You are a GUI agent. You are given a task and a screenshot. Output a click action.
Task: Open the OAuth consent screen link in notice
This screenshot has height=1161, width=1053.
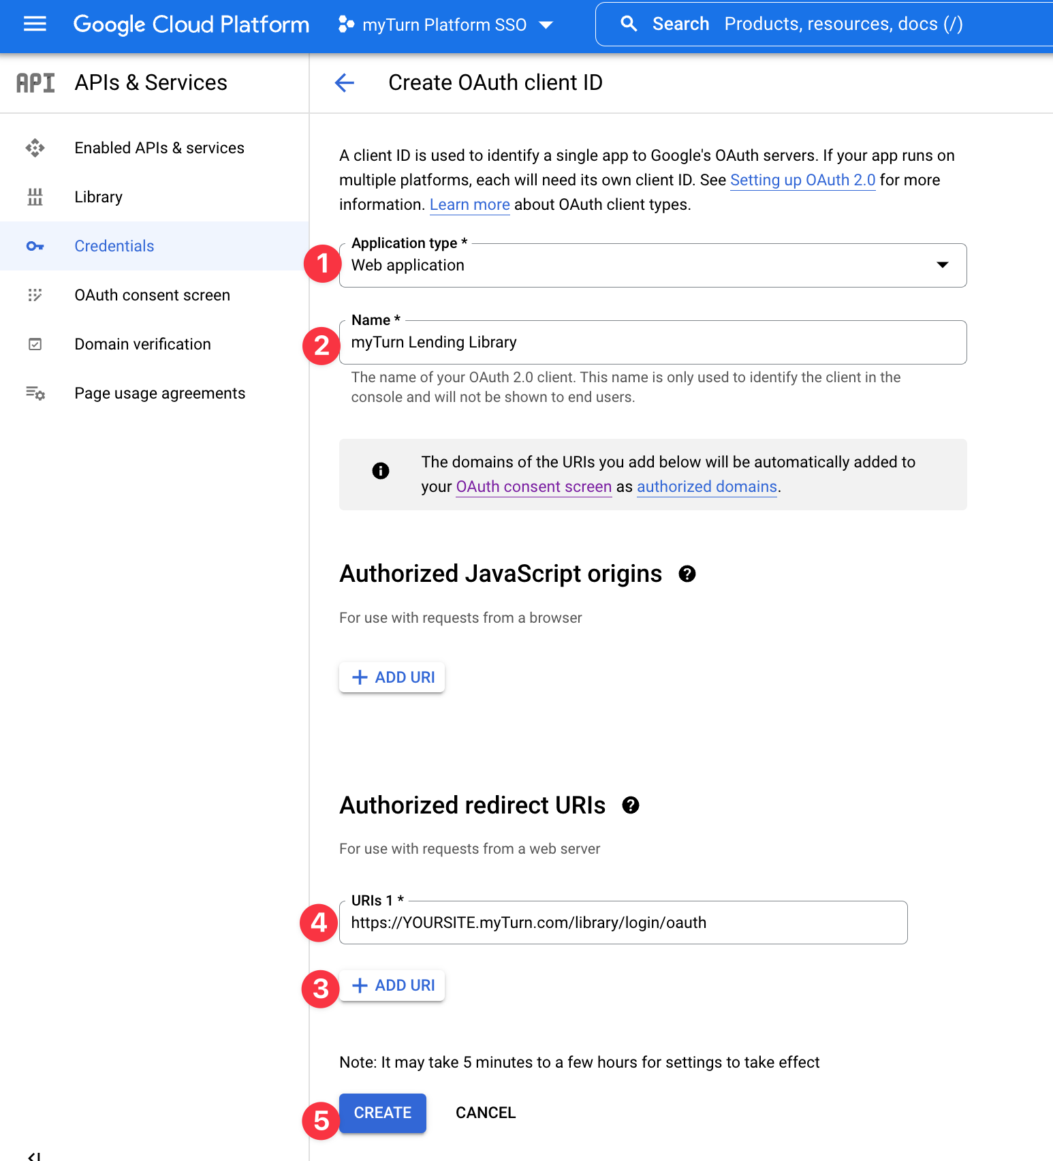tap(534, 486)
